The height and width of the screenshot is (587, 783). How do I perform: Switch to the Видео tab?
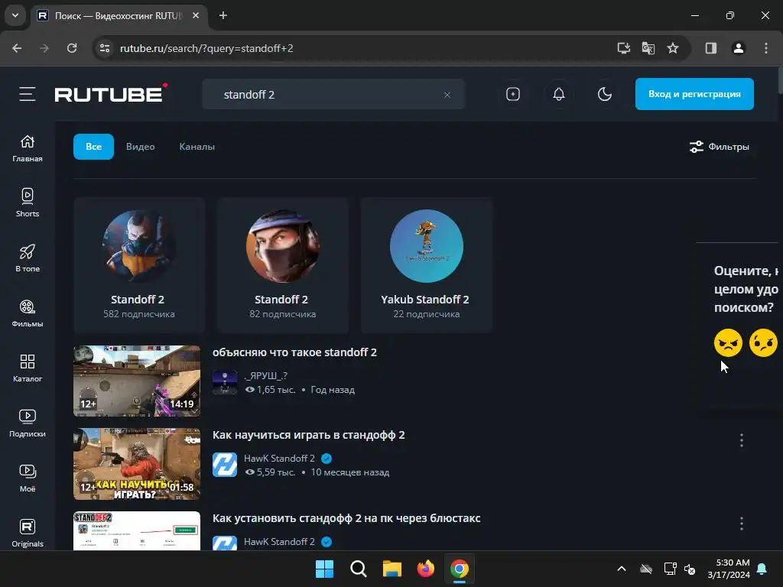141,147
